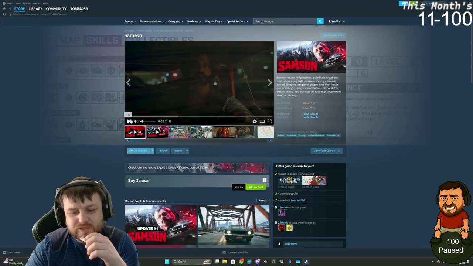
Task: Open Manage Downloads
Action: tap(235, 253)
